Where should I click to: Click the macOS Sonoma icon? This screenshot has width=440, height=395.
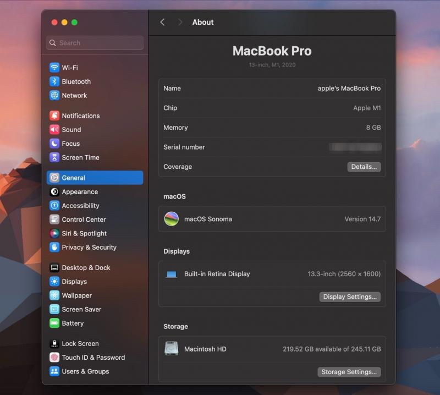[x=172, y=219]
